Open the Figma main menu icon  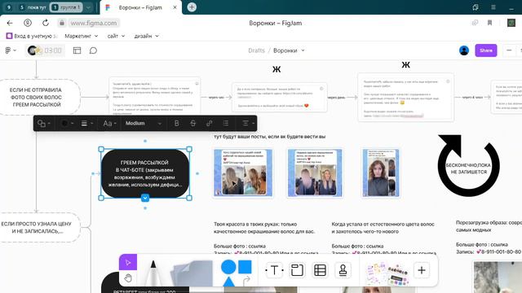tap(11, 50)
